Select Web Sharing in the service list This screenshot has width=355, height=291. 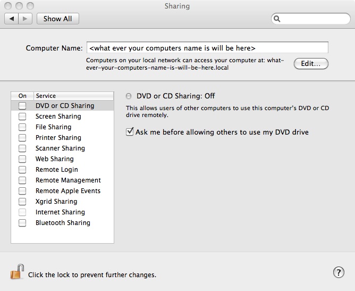[x=55, y=159]
